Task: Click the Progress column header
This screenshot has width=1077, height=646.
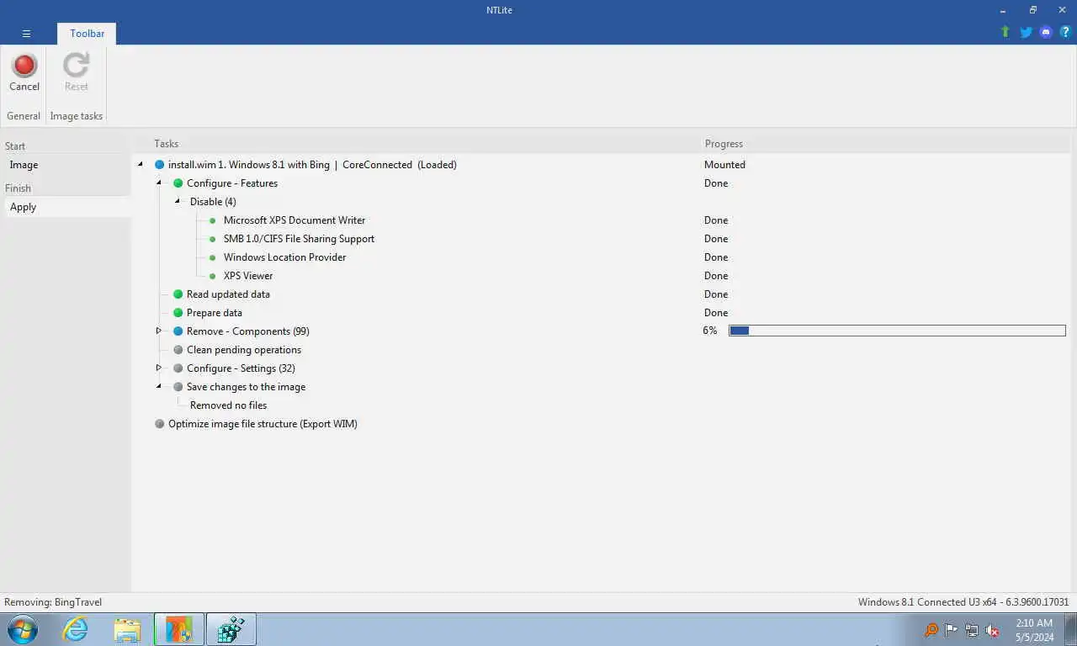Action: [724, 144]
